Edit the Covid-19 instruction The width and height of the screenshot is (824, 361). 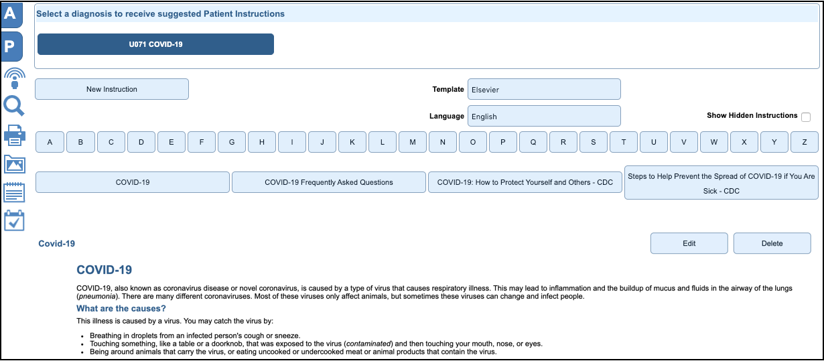[689, 244]
